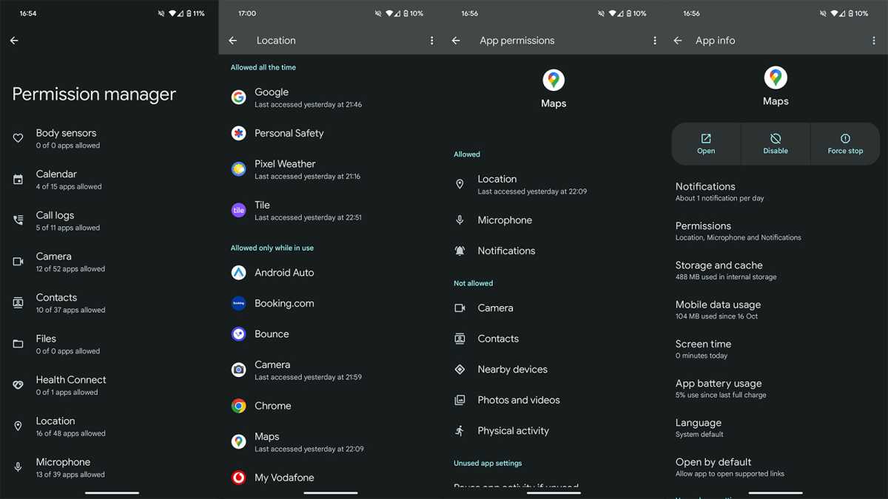Tap the Google app icon
This screenshot has height=499, width=888.
pyautogui.click(x=238, y=98)
